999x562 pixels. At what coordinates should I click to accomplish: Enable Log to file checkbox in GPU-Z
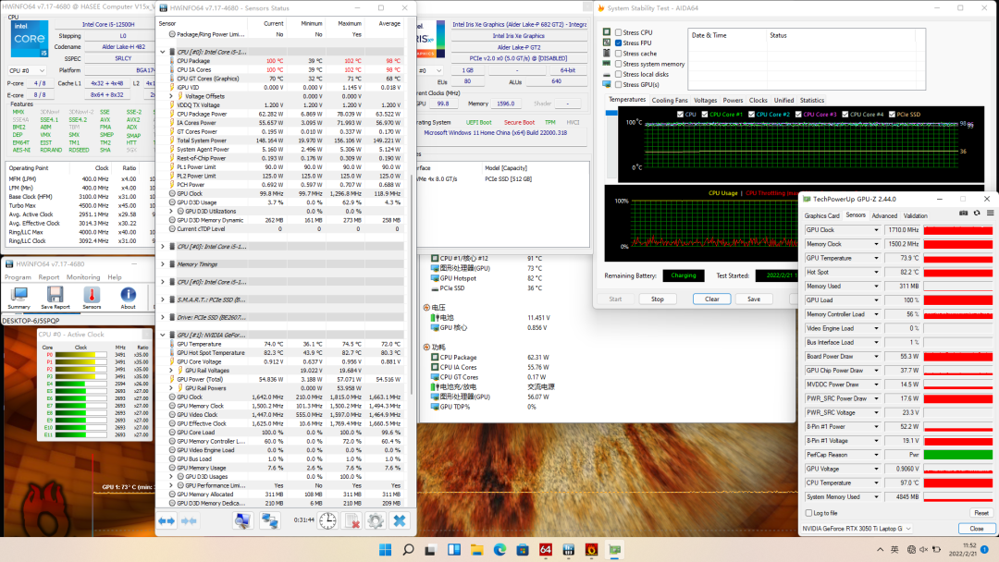click(x=808, y=513)
